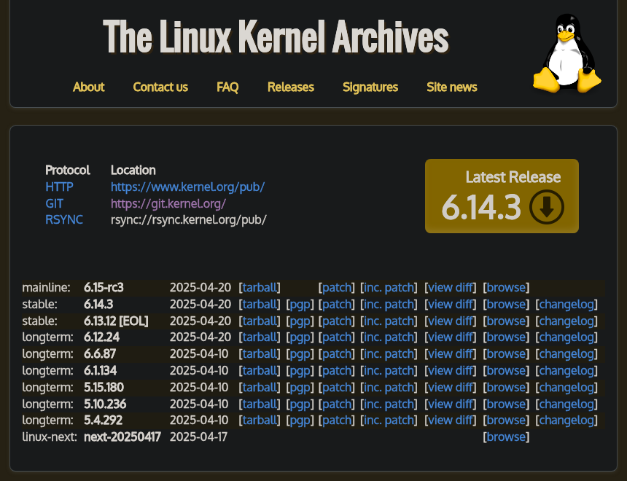
Task: Open changelog for longterm 5.15.180
Action: click(x=566, y=388)
